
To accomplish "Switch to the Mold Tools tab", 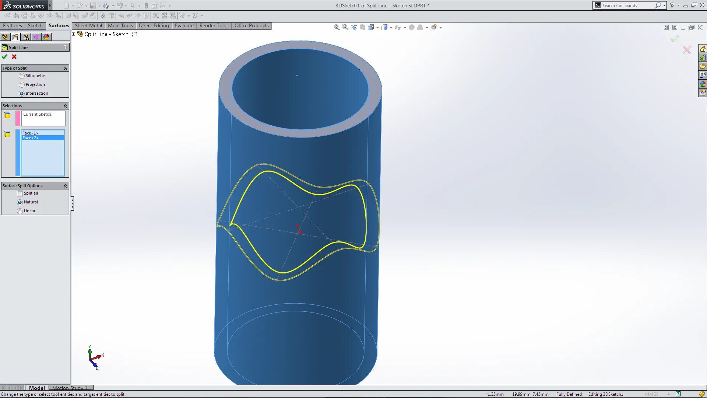I will (x=120, y=25).
